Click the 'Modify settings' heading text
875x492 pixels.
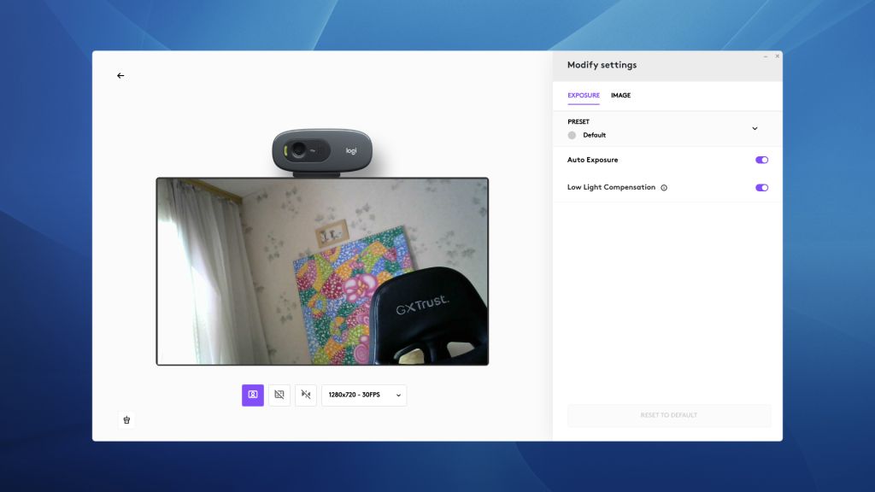pyautogui.click(x=602, y=65)
